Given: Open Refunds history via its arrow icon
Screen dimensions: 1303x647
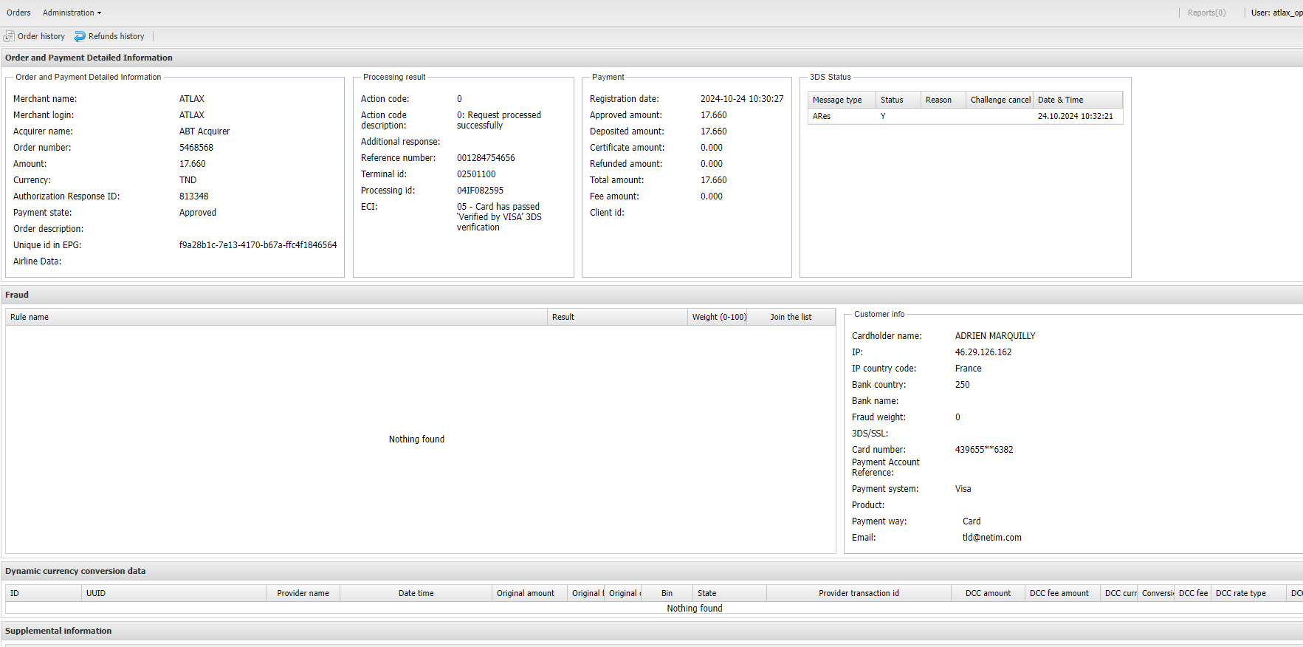Looking at the screenshot, I should pos(80,36).
